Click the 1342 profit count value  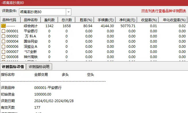coord(49,26)
